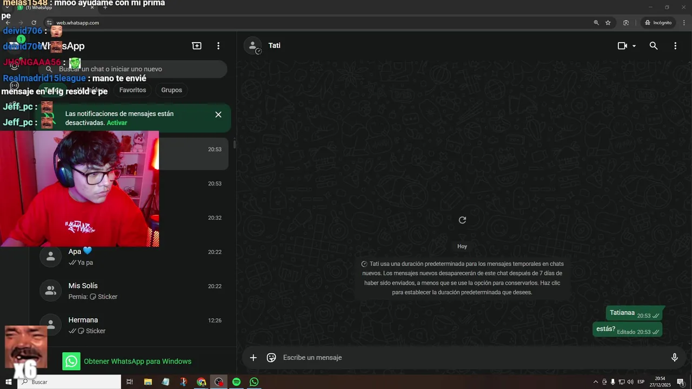Click the 'Tatianaa' sent message bubble
This screenshot has height=389, width=692.
[635, 313]
